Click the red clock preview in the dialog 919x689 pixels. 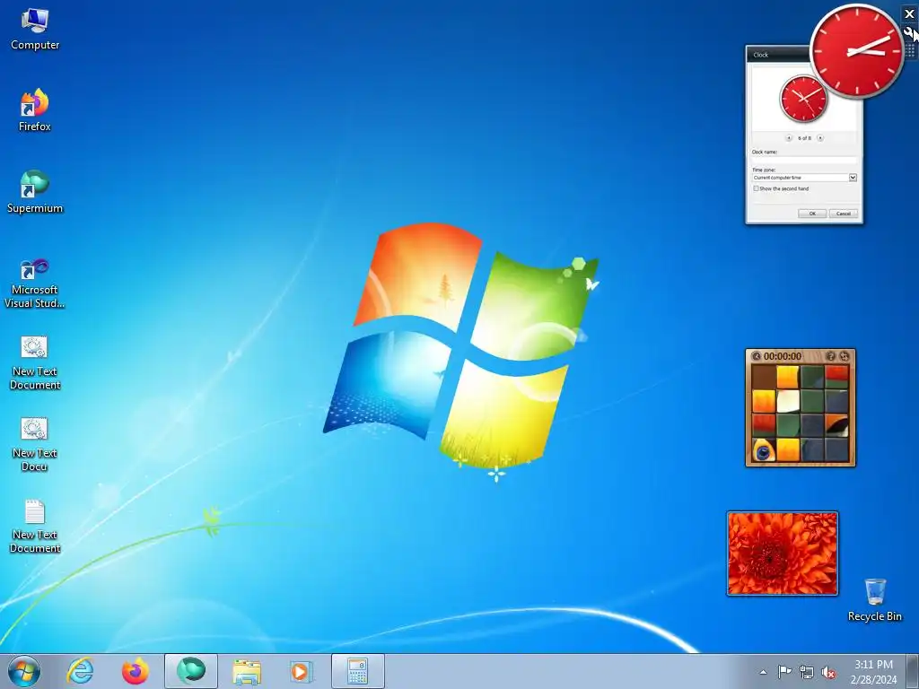[803, 99]
